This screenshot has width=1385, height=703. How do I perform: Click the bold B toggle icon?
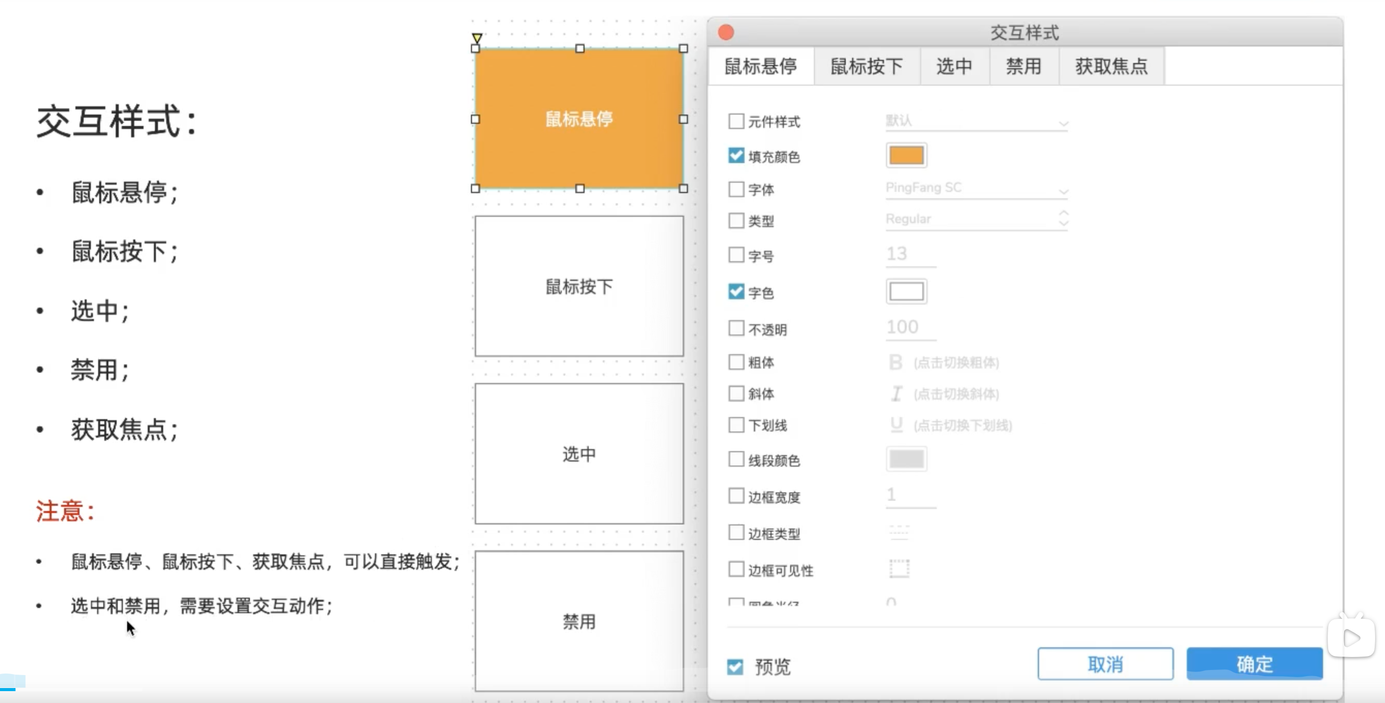tap(895, 362)
